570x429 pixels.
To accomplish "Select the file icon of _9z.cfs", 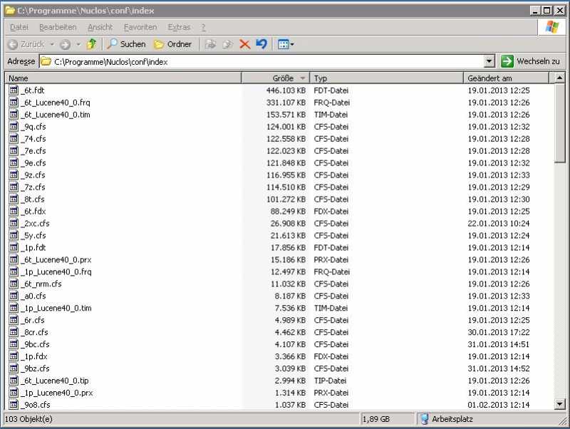I will coord(14,175).
